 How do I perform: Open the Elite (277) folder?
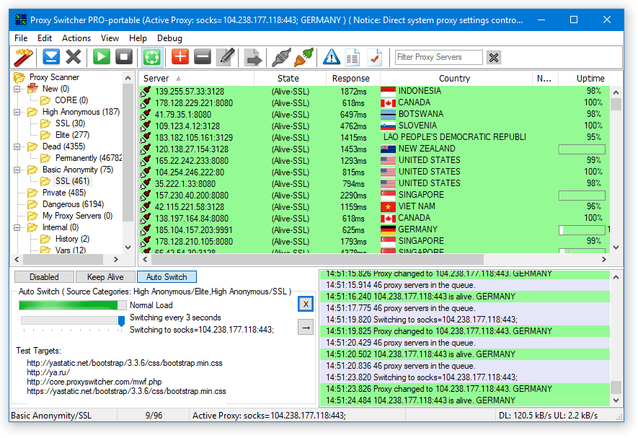(x=72, y=135)
